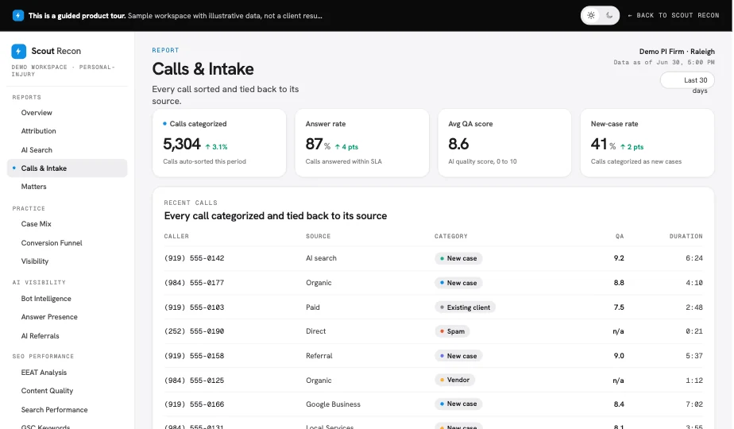Click the AI search source cell
Viewport: 734px width, 429px height.
[321, 258]
